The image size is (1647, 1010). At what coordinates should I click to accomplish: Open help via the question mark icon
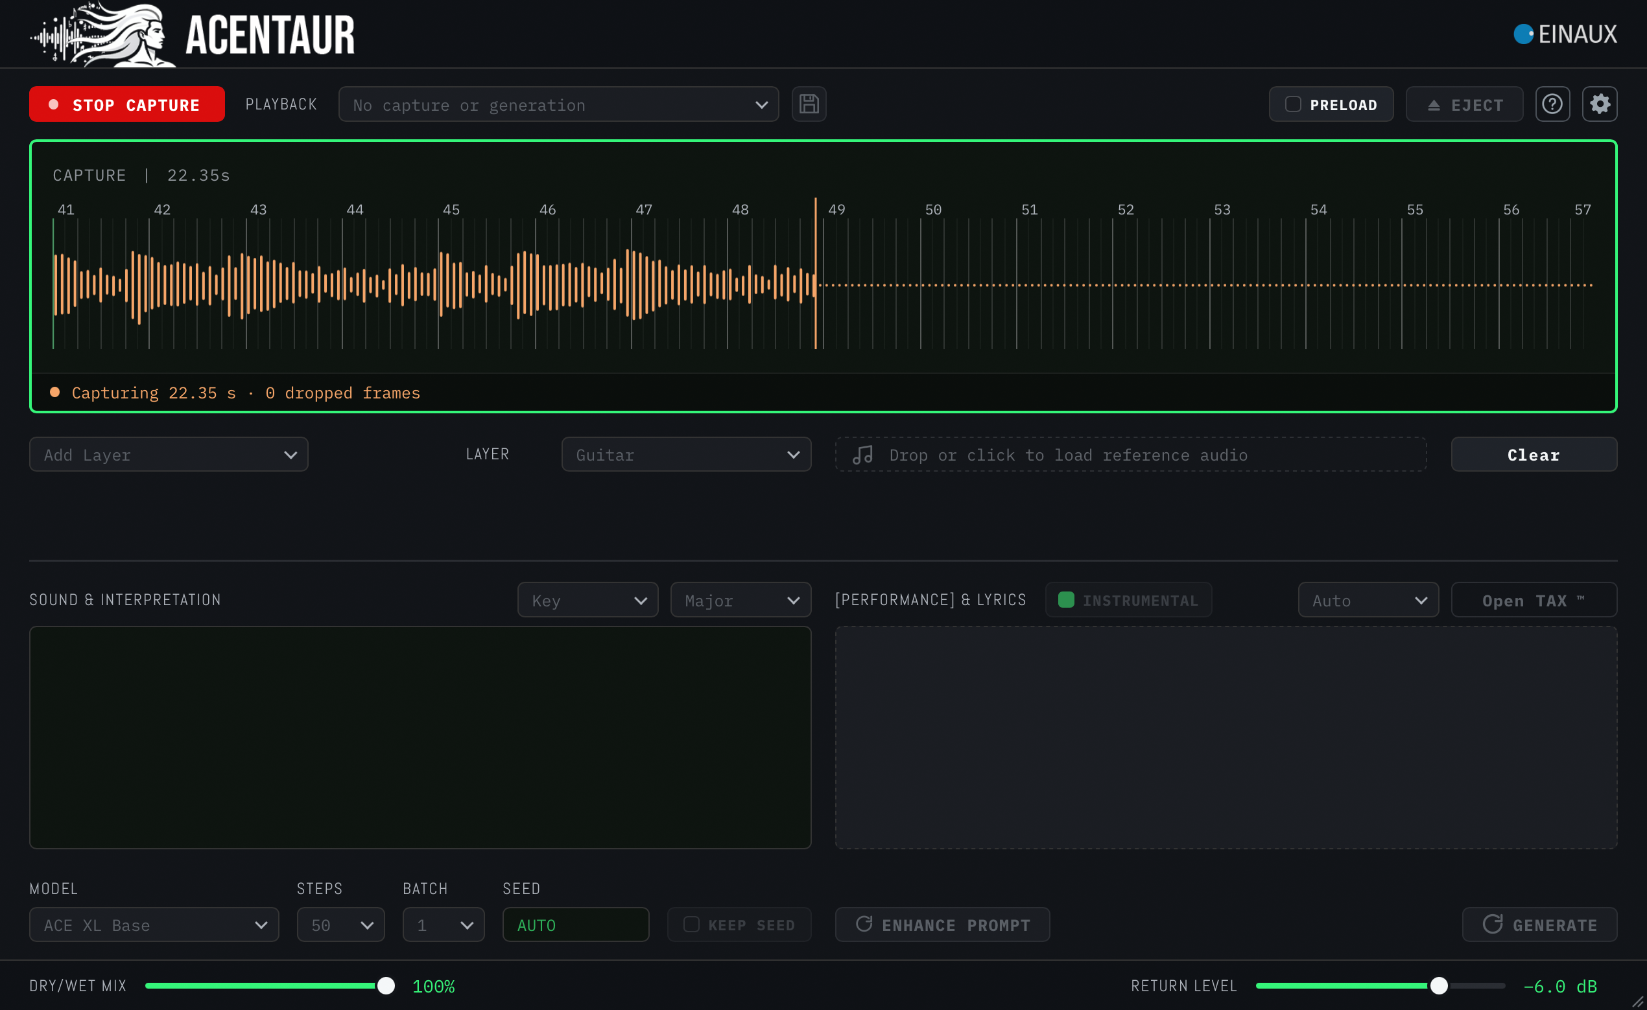(1552, 104)
